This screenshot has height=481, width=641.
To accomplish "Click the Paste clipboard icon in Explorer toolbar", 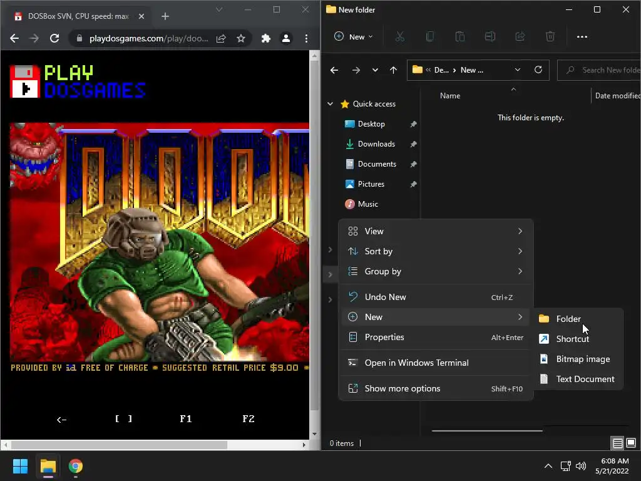I will point(460,37).
